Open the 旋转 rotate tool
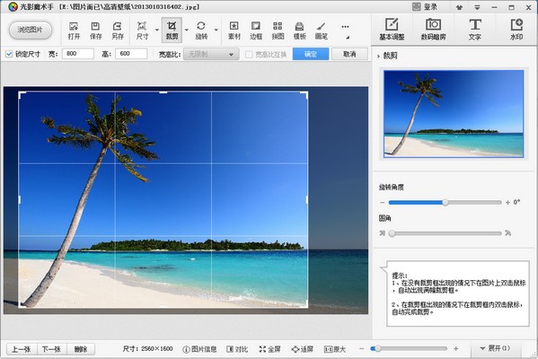This screenshot has width=538, height=359. click(x=201, y=31)
